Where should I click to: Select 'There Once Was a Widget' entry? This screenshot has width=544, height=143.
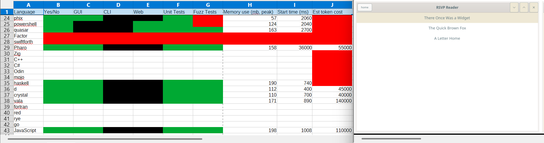point(447,18)
